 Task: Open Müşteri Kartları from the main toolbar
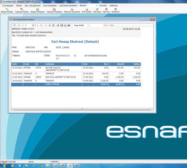(7, 10)
